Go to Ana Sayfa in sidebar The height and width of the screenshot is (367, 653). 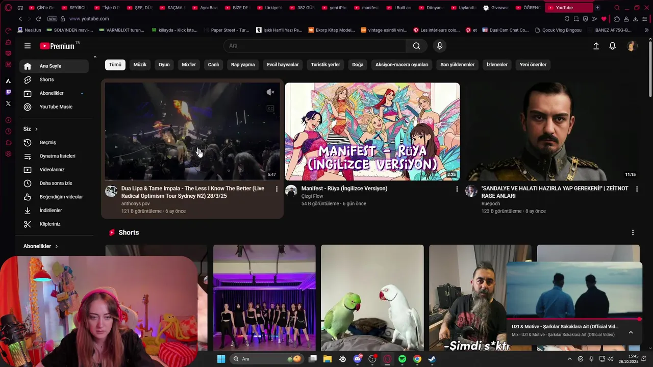click(x=54, y=66)
